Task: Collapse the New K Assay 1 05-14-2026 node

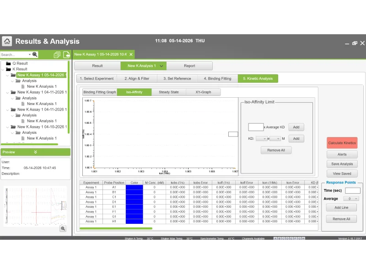Action: point(7,75)
